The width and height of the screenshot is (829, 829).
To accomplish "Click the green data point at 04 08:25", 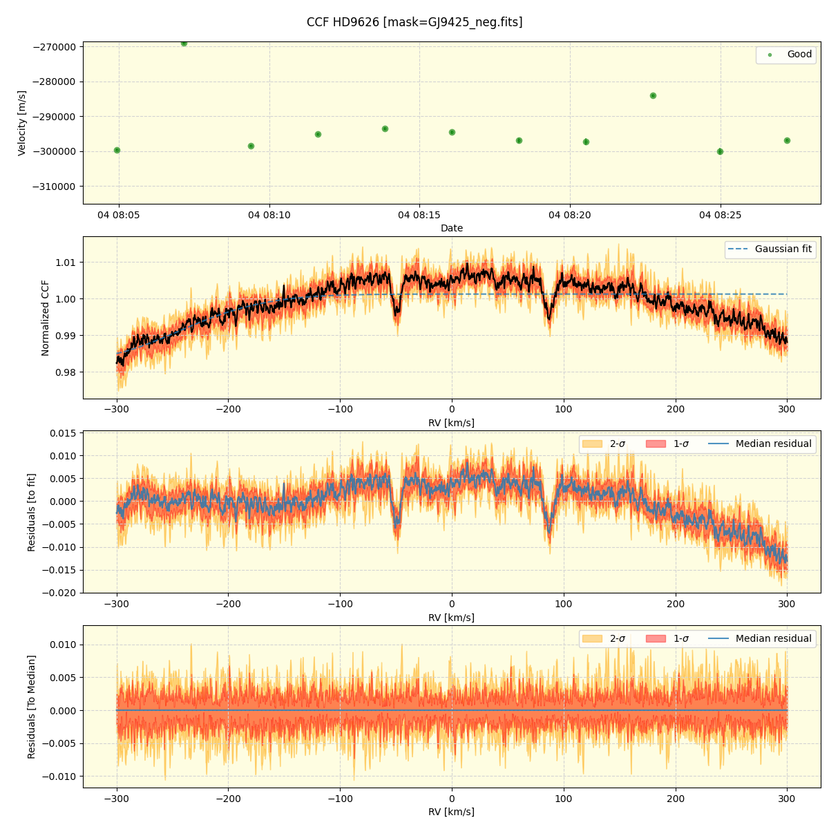I will [720, 151].
